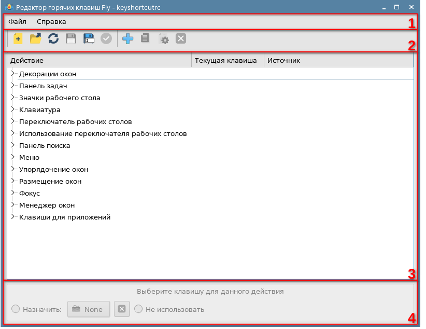Click the gray document copy icon
426x329 pixels.
click(145, 38)
